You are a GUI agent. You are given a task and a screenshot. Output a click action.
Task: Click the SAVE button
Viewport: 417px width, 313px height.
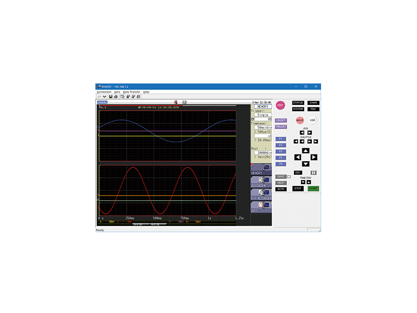280,177
